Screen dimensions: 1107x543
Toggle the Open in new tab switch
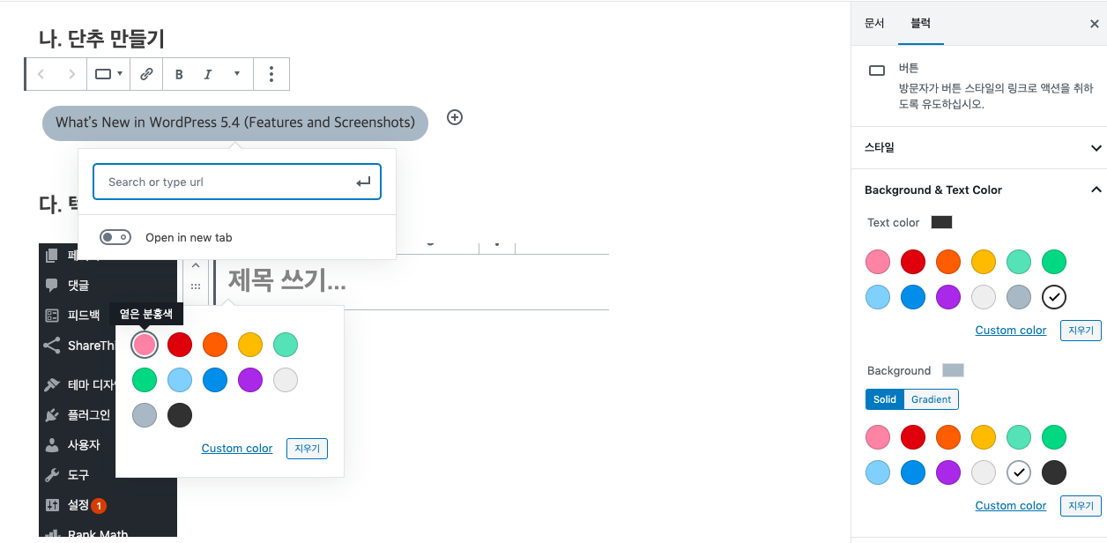point(115,237)
